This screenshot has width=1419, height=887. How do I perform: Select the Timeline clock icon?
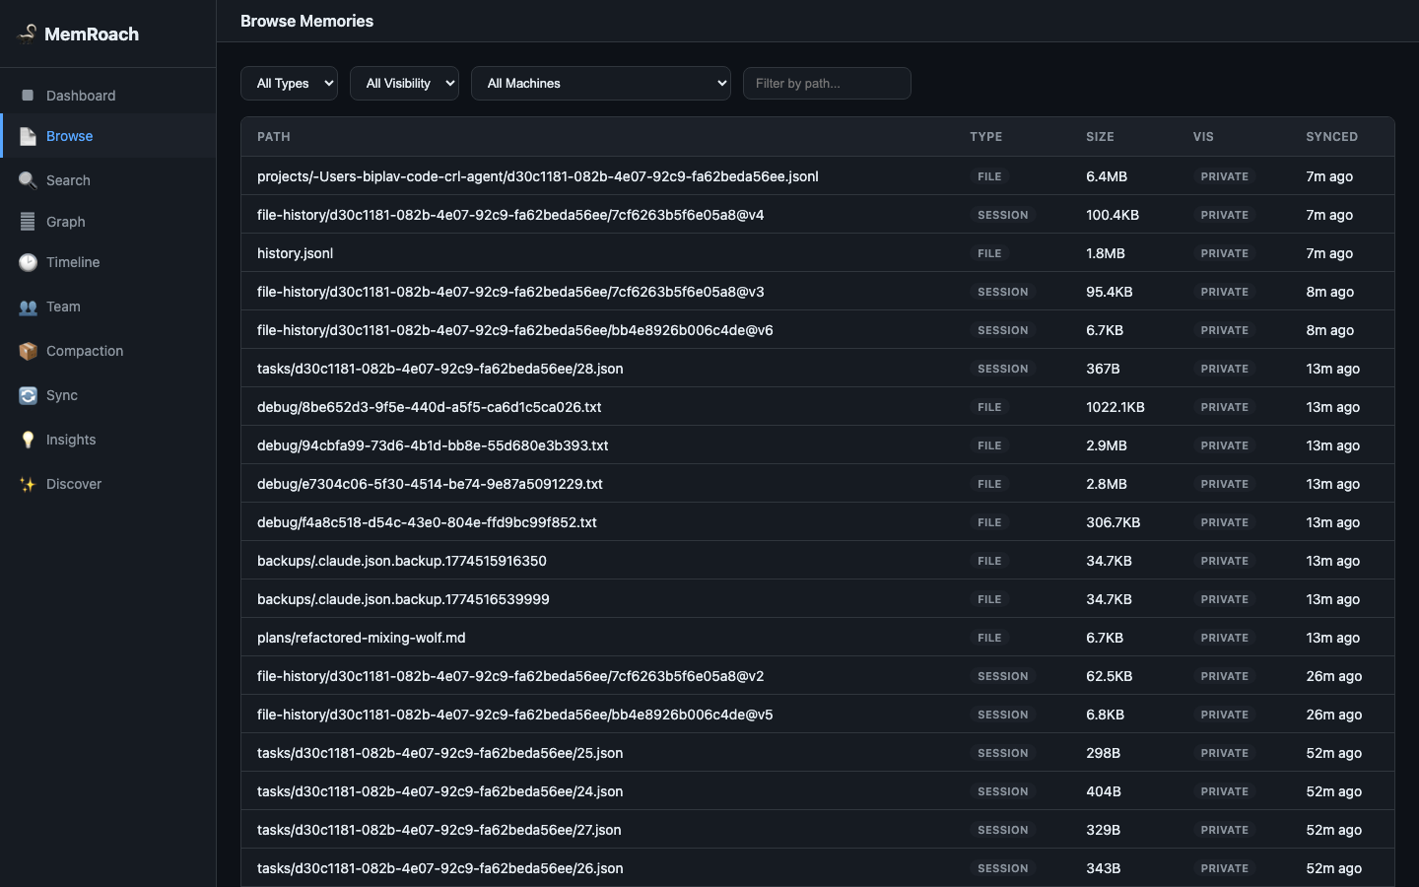coord(28,262)
